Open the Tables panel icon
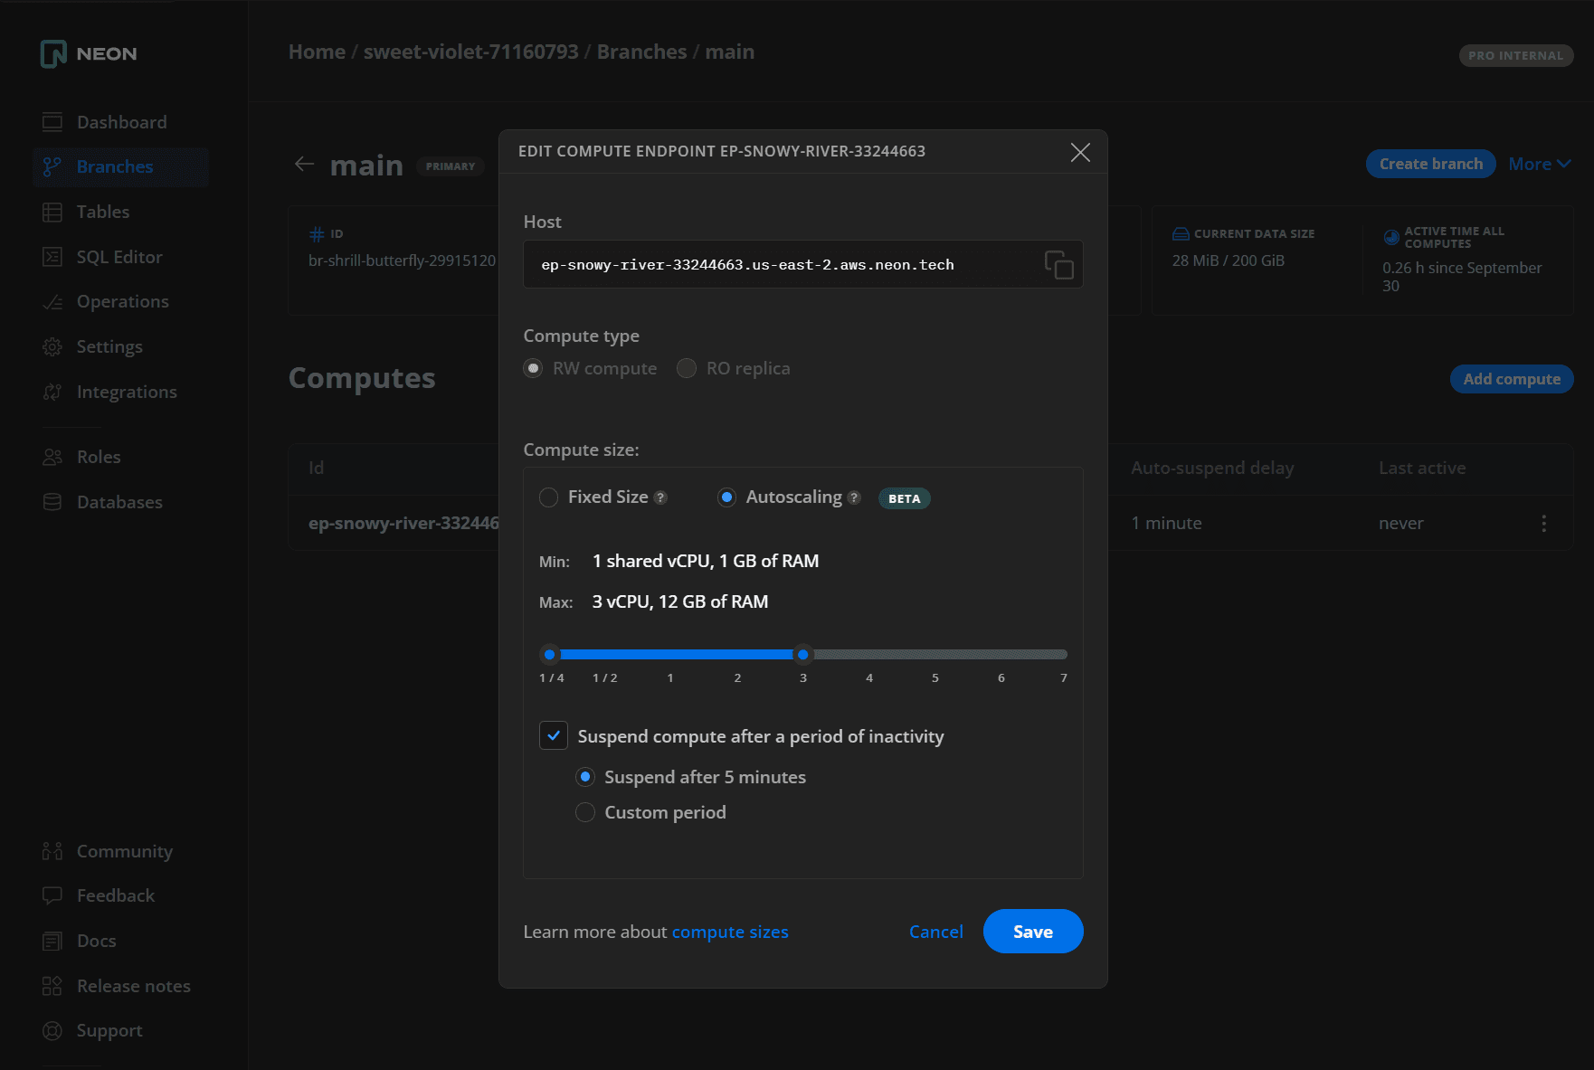The height and width of the screenshot is (1070, 1594). [x=52, y=212]
